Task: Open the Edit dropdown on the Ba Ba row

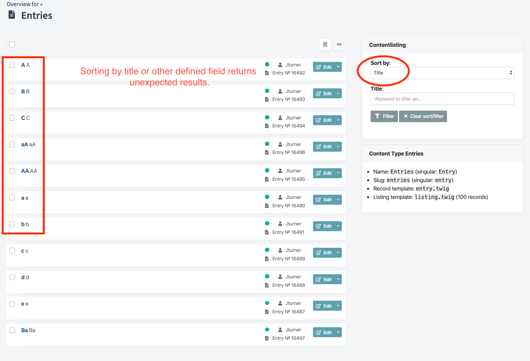Action: [x=338, y=332]
